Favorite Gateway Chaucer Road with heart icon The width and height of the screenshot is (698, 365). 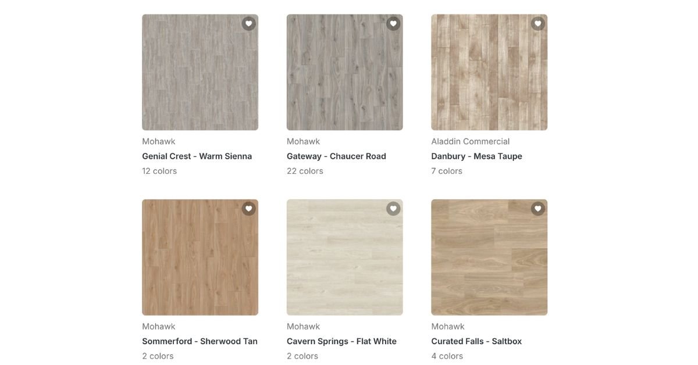tap(393, 24)
